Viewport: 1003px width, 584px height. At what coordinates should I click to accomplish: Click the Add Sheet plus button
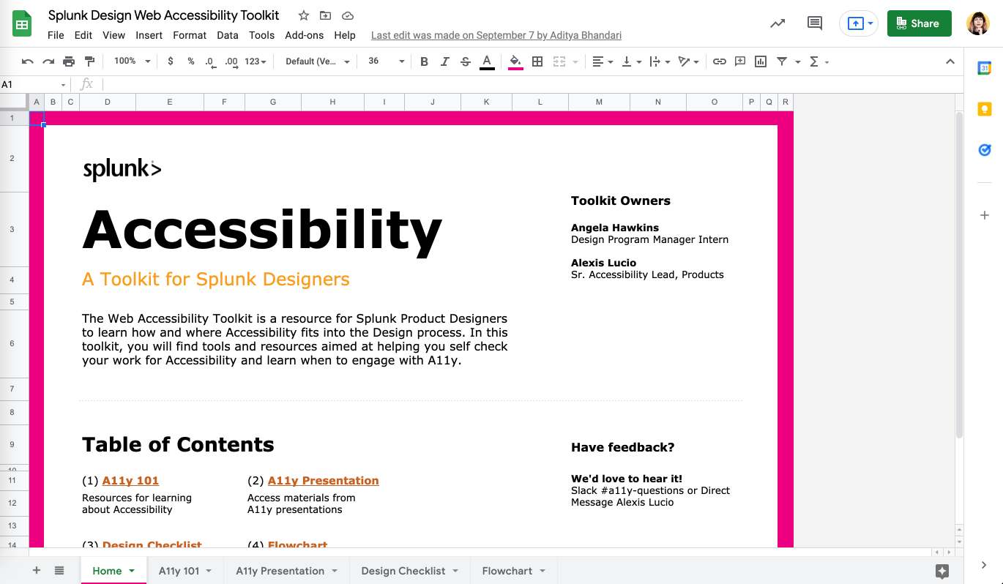[x=36, y=571]
